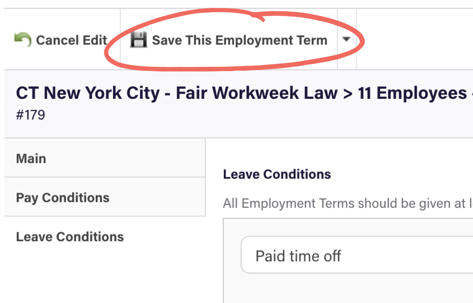Click the Fair Workweek Law title text
This screenshot has height=303, width=473.
(257, 93)
